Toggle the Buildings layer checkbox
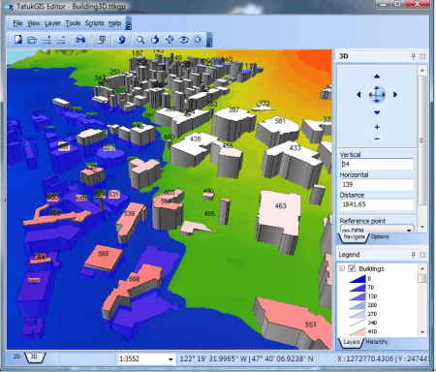 352,268
